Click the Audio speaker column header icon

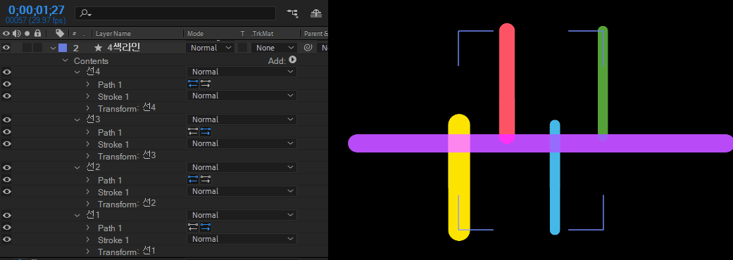pos(17,33)
